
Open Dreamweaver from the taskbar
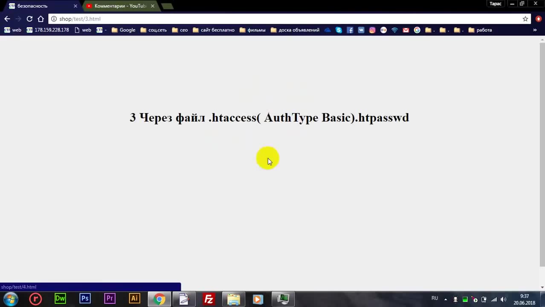(60, 299)
